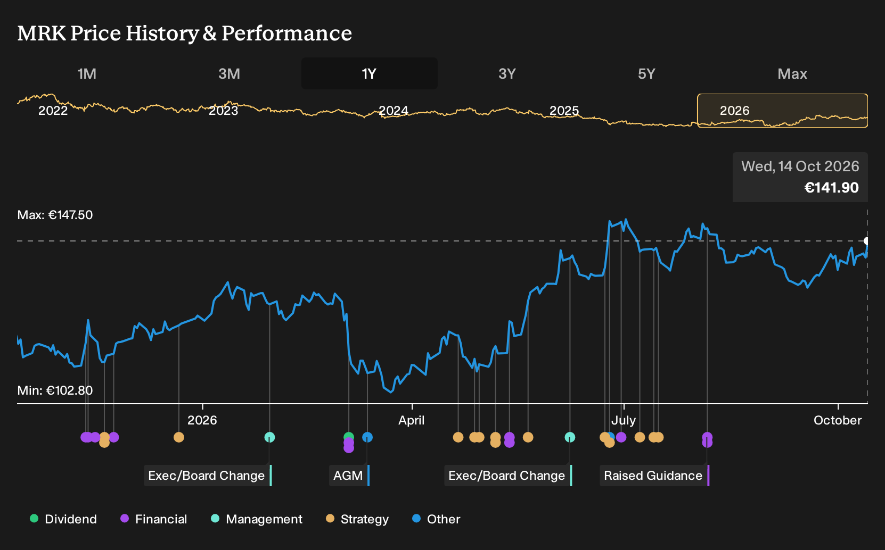
Task: Click the October axis label
Action: coord(838,420)
